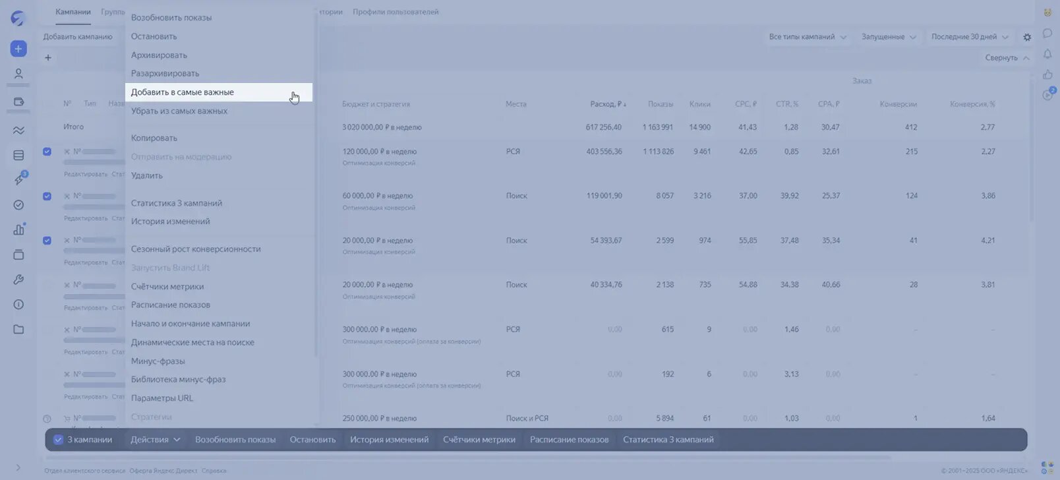1060x480 pixels.
Task: Select Добавить в самые важные
Action: coord(219,92)
